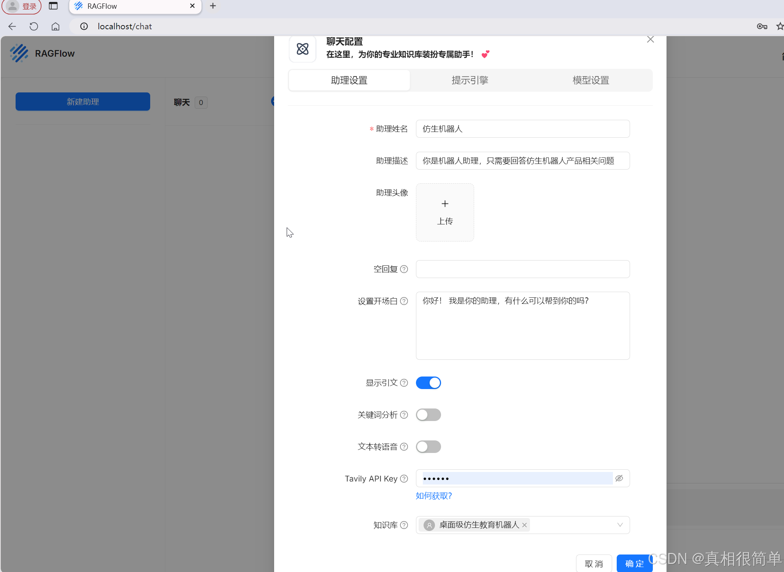Click help icon next to 空回复

pos(404,269)
